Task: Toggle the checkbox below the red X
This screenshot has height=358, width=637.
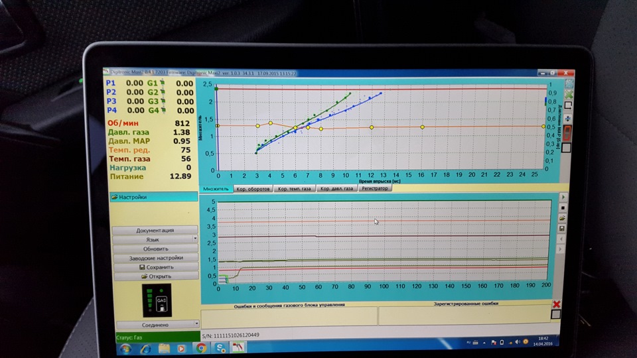Action: [x=556, y=314]
